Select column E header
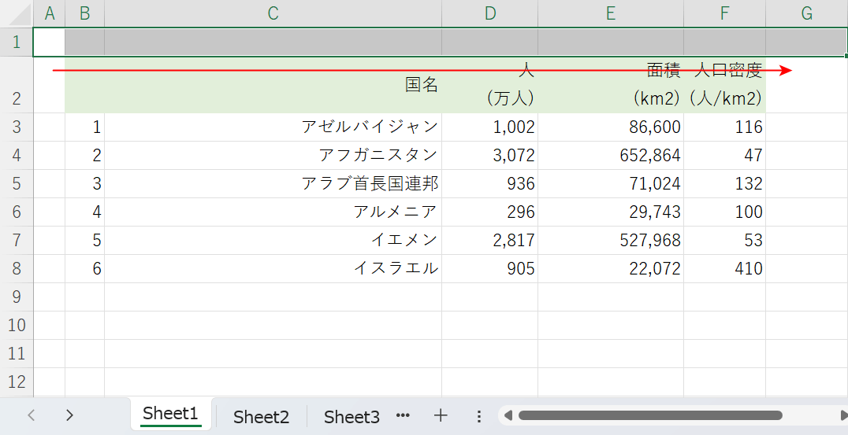 [611, 13]
